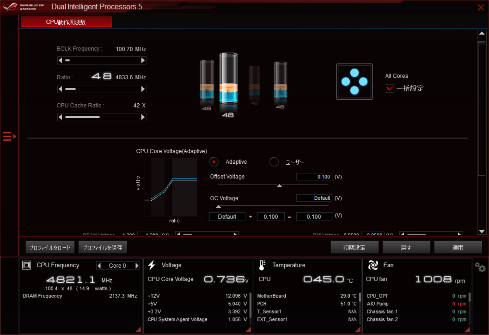Open the CPU動作周波数 tab
This screenshot has width=489, height=335.
pyautogui.click(x=66, y=22)
